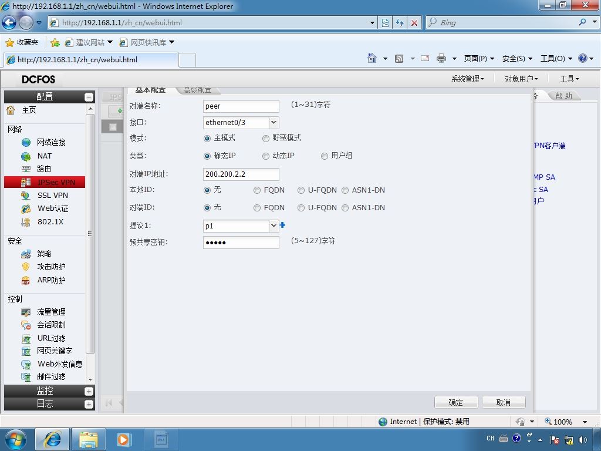Select the 动态IP type radio button
This screenshot has height=451, width=601.
(x=266, y=156)
